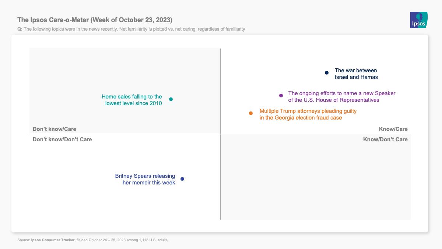This screenshot has height=249, width=442.
Task: Click the 'ongoing efforts to name a new Speaker' label
Action: (341, 97)
